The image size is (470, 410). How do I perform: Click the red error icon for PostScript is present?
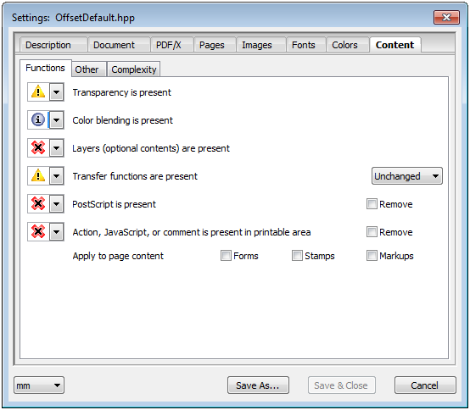tap(38, 204)
